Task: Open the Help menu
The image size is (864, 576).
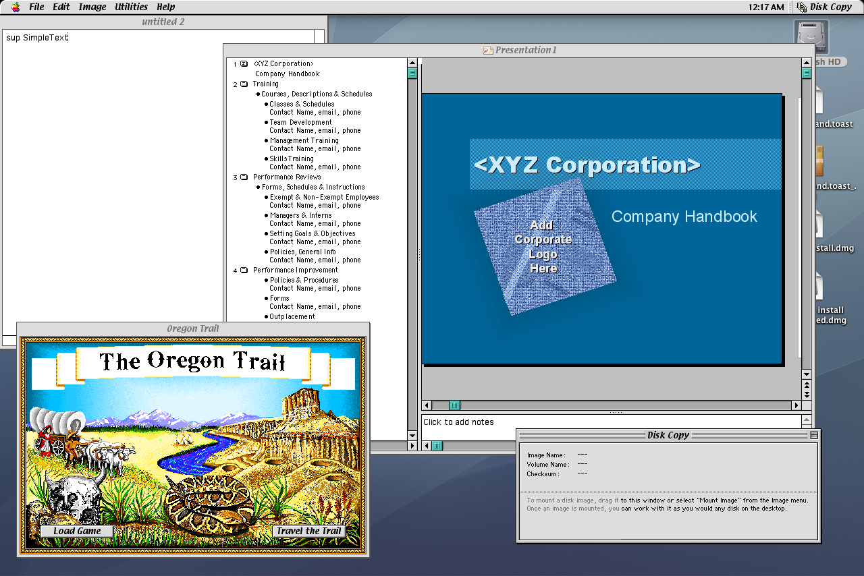Action: 165,7
